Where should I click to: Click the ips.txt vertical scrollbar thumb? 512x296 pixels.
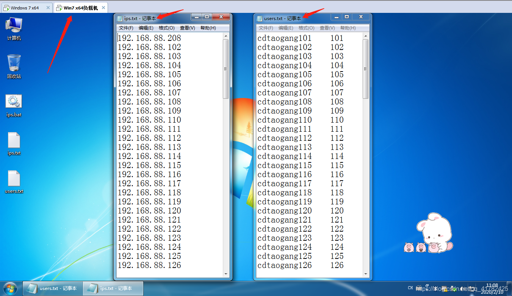tap(226, 69)
